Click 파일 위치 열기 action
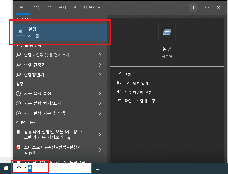This screenshot has height=174, width=228. tap(136, 84)
